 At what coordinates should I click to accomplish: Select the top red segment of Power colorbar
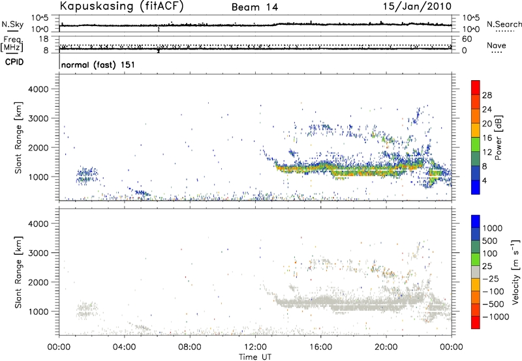[476, 88]
